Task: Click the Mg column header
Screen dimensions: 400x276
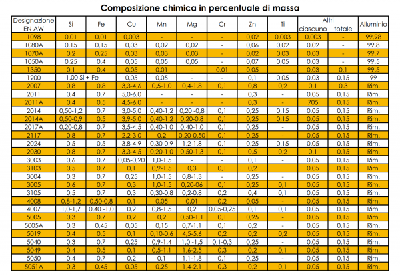Action: tap(193, 25)
